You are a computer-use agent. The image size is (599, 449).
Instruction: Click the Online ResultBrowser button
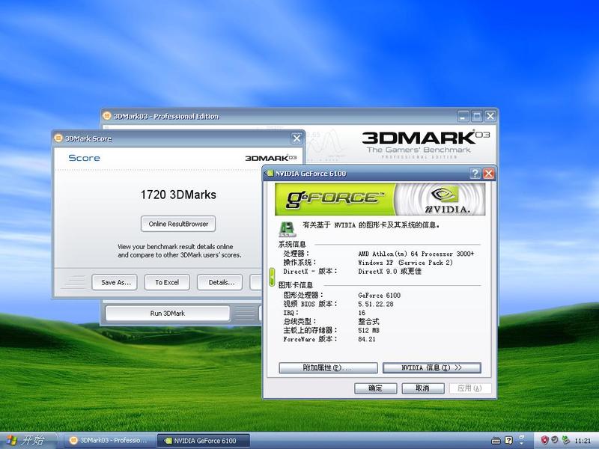[178, 224]
